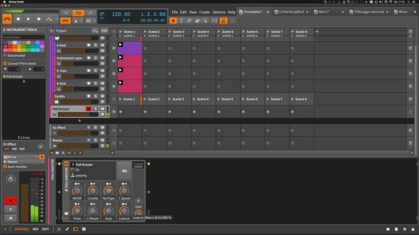Viewport: 419px width, 235px height.
Task: Add a new track below Poli Knister
Action: [x=79, y=120]
